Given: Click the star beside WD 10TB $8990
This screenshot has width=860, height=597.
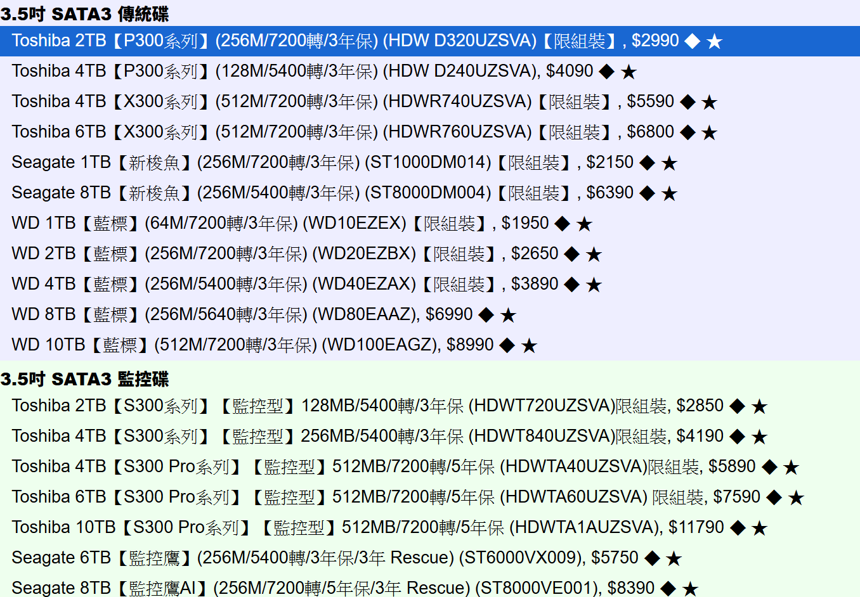Looking at the screenshot, I should point(529,346).
